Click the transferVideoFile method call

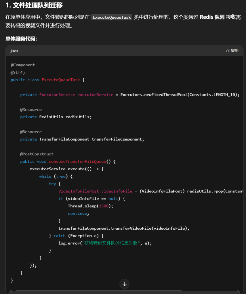tap(132, 228)
